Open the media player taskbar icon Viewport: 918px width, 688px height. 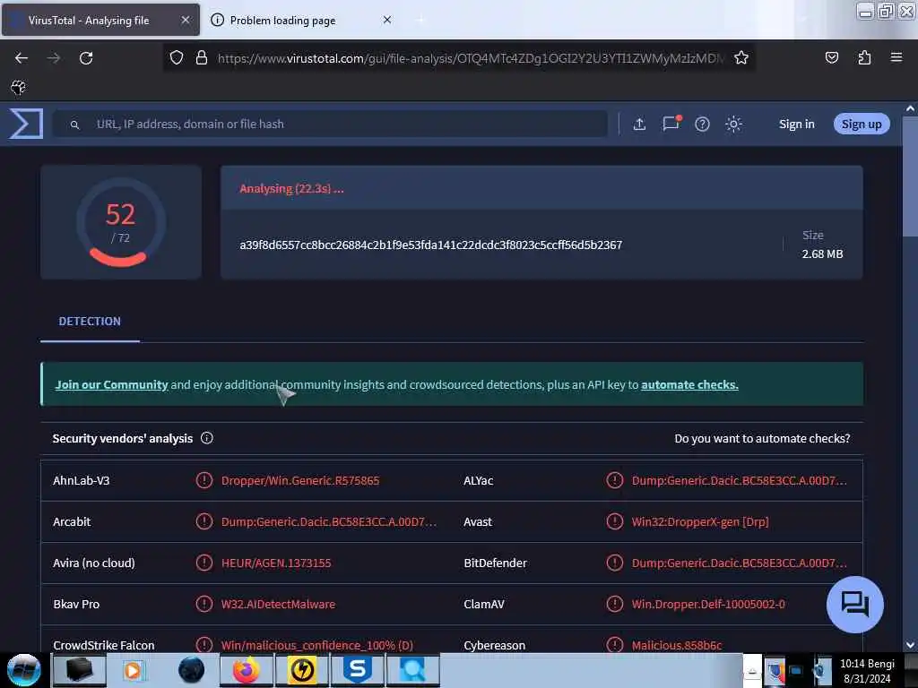pos(134,670)
